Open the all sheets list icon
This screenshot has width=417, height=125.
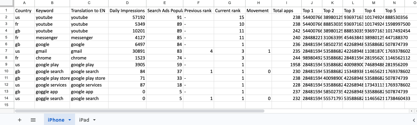point(33,120)
